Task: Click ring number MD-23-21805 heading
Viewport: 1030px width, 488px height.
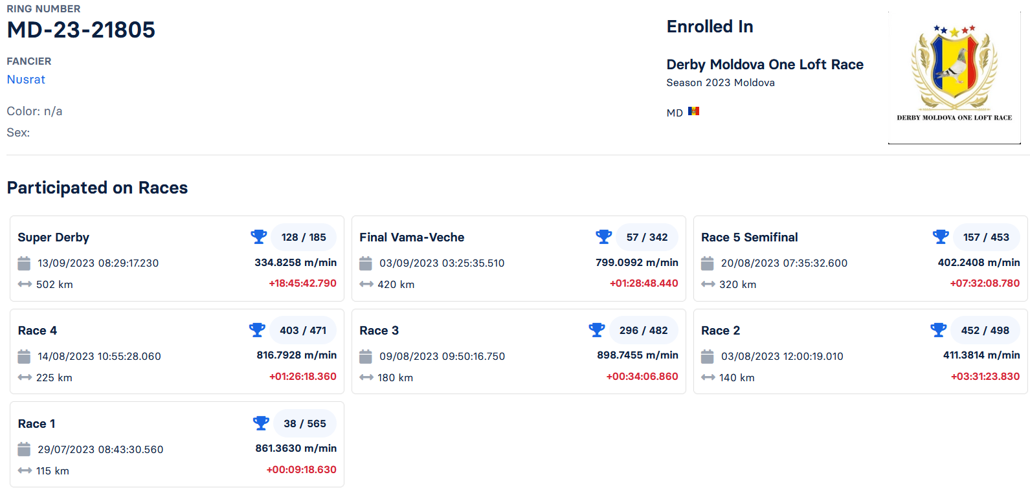Action: point(81,30)
